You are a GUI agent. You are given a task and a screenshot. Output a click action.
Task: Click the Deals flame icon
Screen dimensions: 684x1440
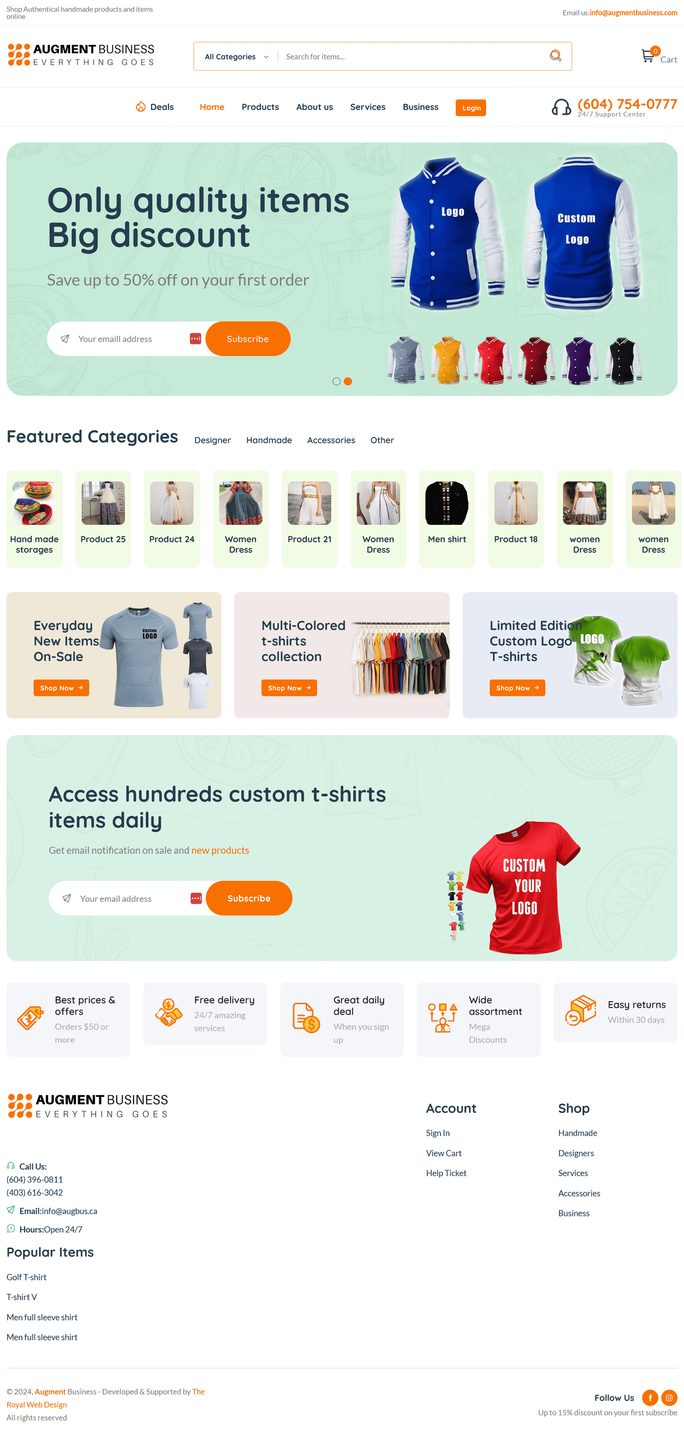click(141, 107)
